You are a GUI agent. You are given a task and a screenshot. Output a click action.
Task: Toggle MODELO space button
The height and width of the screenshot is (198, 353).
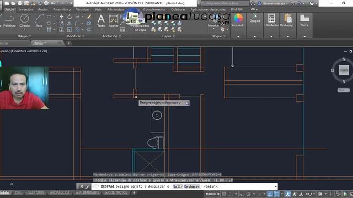coord(212,194)
